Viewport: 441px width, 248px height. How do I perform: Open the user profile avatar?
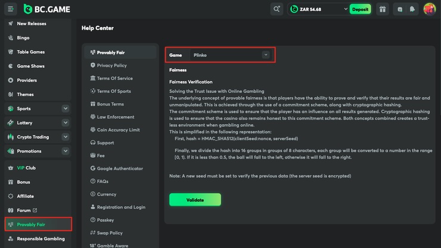(x=429, y=9)
